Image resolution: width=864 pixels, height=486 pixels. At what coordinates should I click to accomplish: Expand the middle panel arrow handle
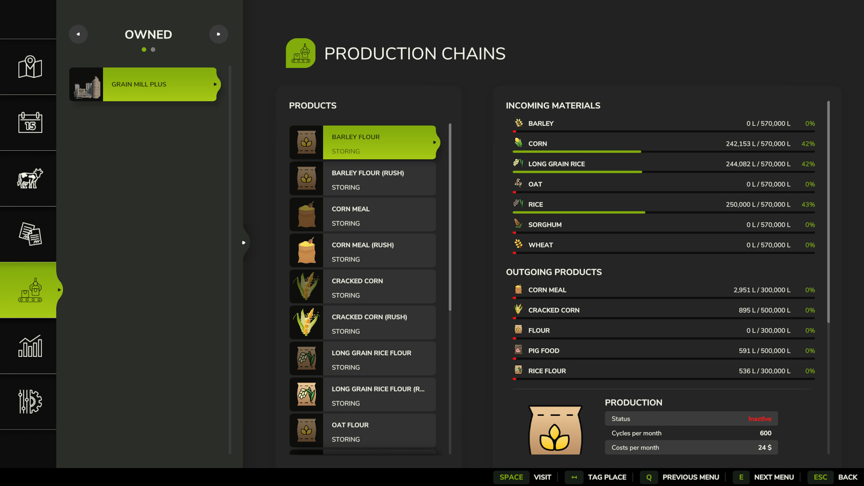click(x=244, y=242)
